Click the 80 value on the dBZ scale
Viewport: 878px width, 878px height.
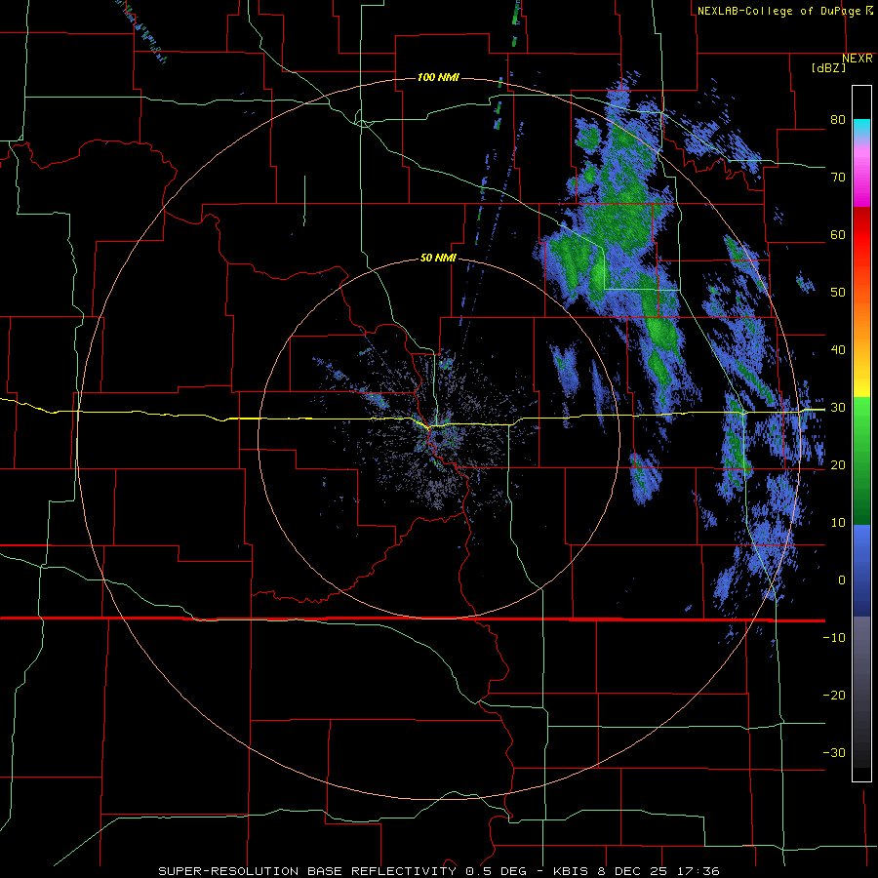pyautogui.click(x=838, y=120)
